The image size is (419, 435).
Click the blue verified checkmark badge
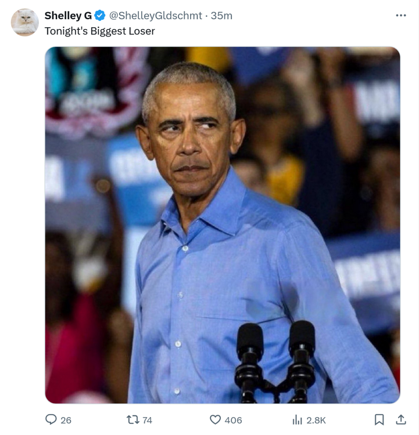100,16
